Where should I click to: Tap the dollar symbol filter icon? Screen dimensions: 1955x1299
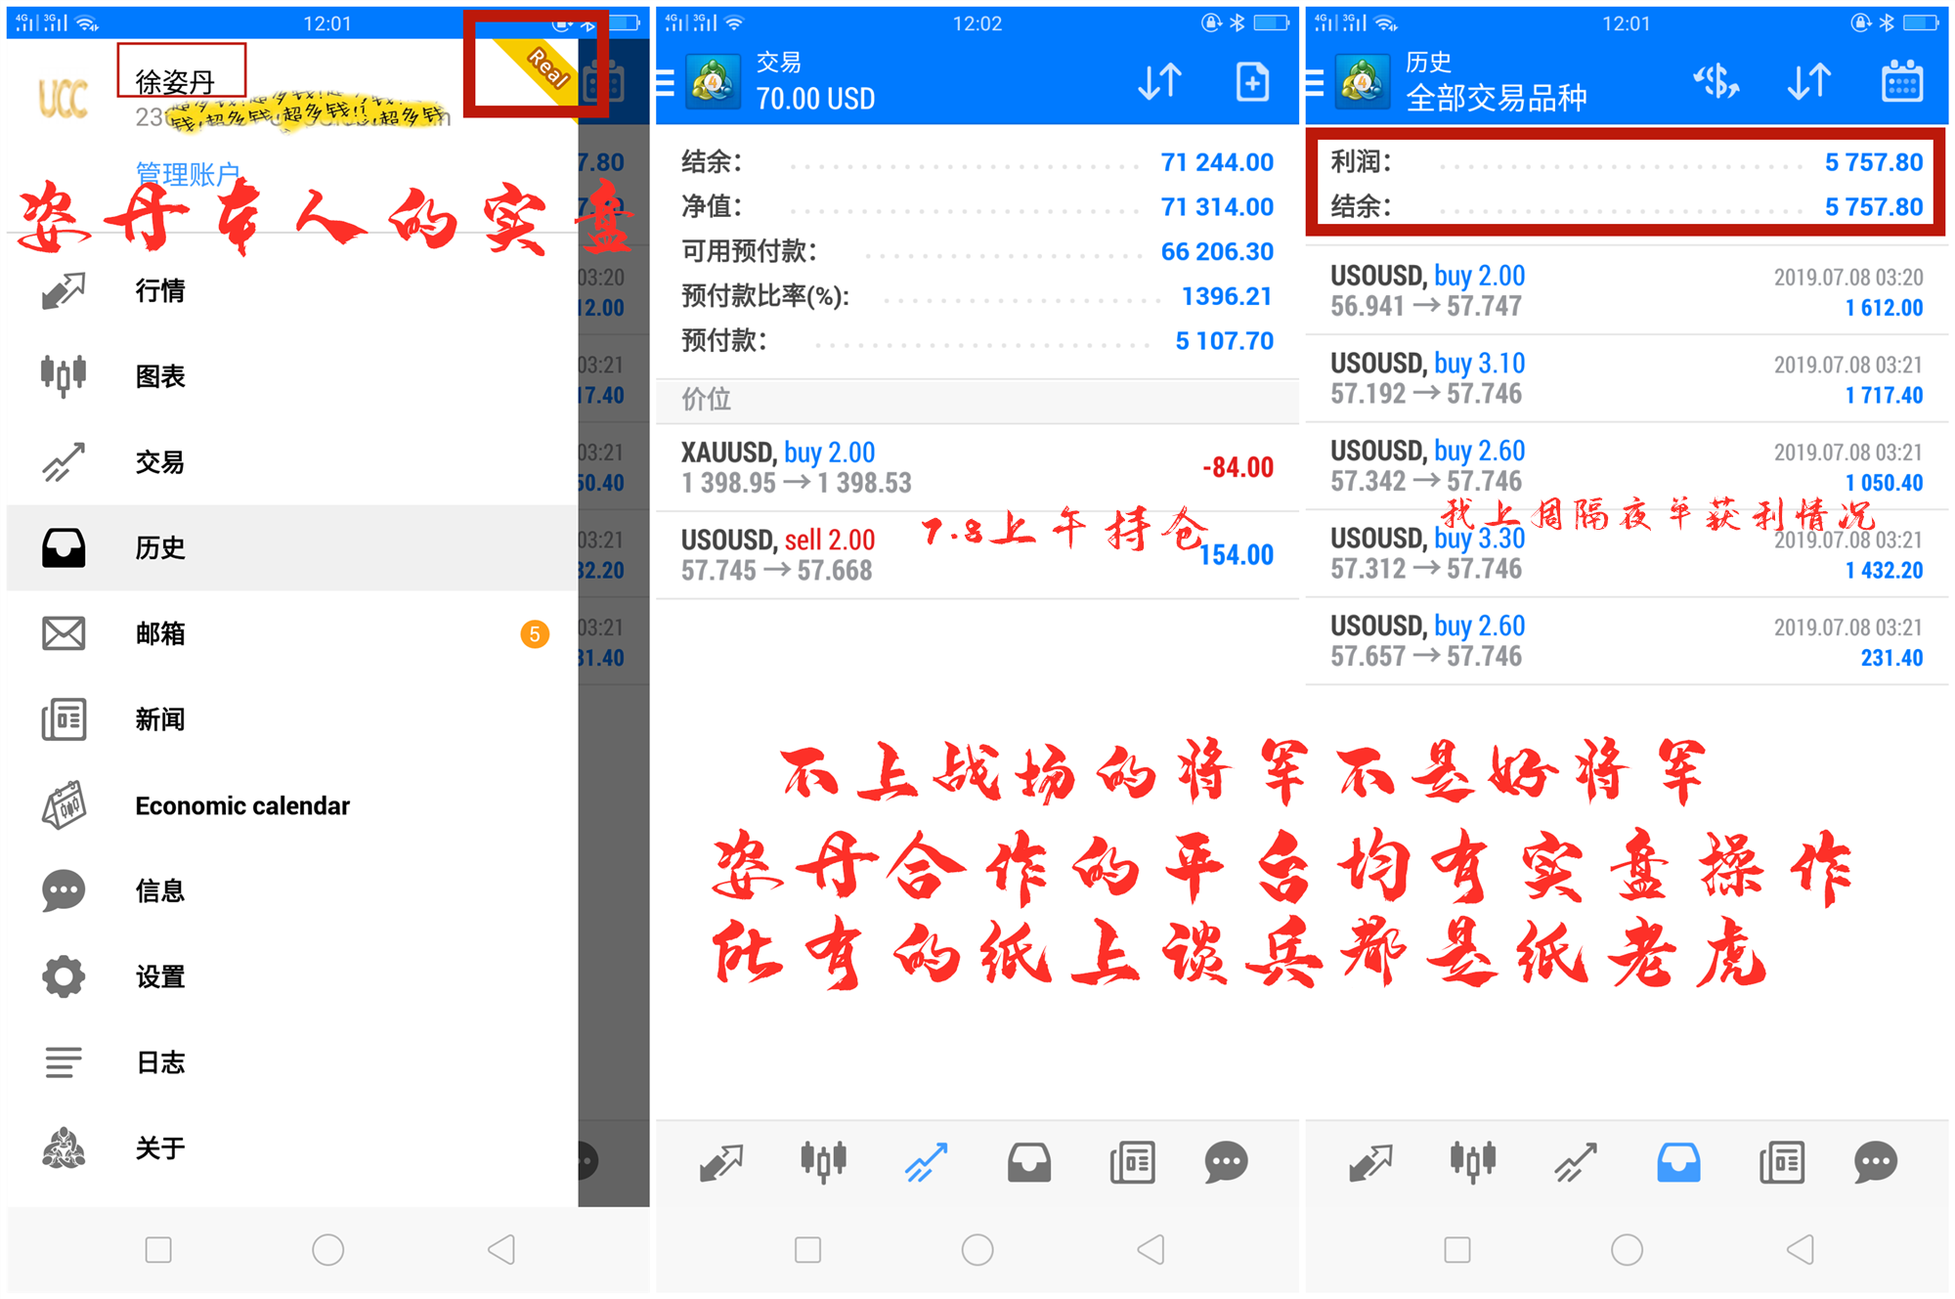(1716, 82)
